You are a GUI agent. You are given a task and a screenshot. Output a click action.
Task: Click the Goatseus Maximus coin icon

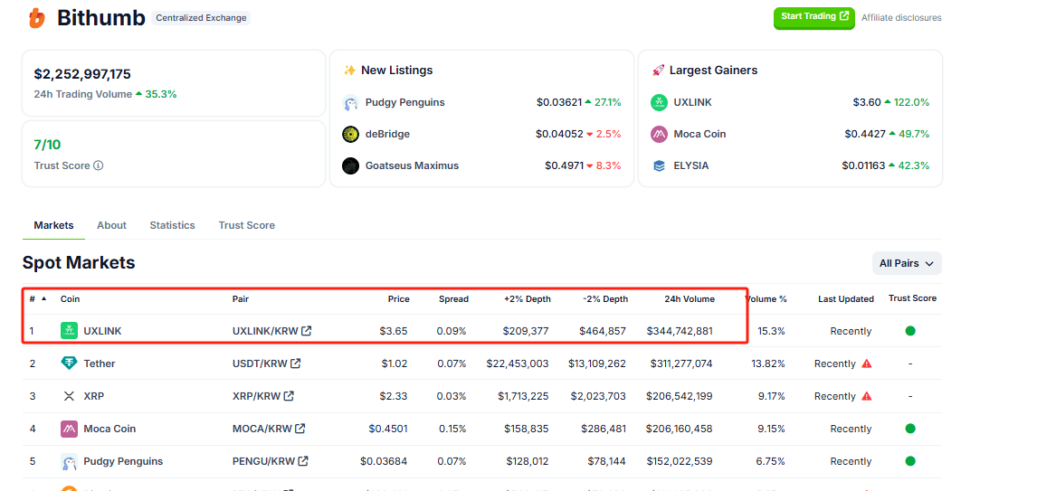(x=351, y=166)
